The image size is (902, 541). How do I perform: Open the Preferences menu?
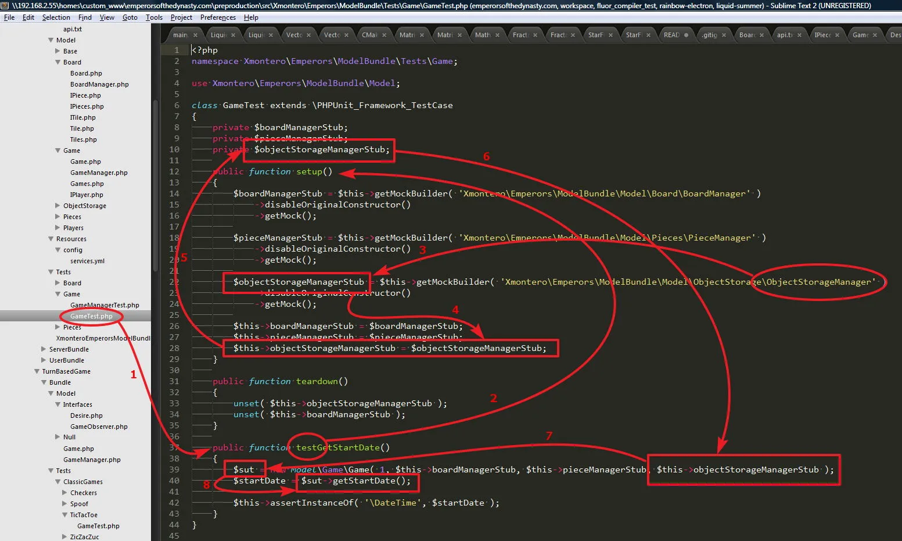pyautogui.click(x=218, y=17)
